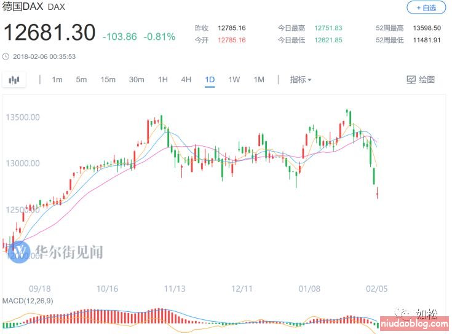Choose the 4H chart interval
The image size is (452, 334).
click(186, 79)
